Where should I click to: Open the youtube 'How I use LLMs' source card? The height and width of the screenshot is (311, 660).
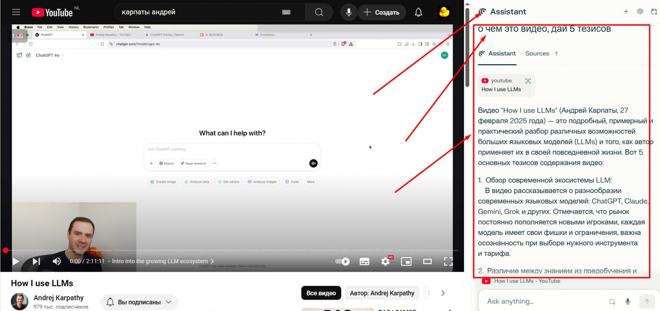506,85
